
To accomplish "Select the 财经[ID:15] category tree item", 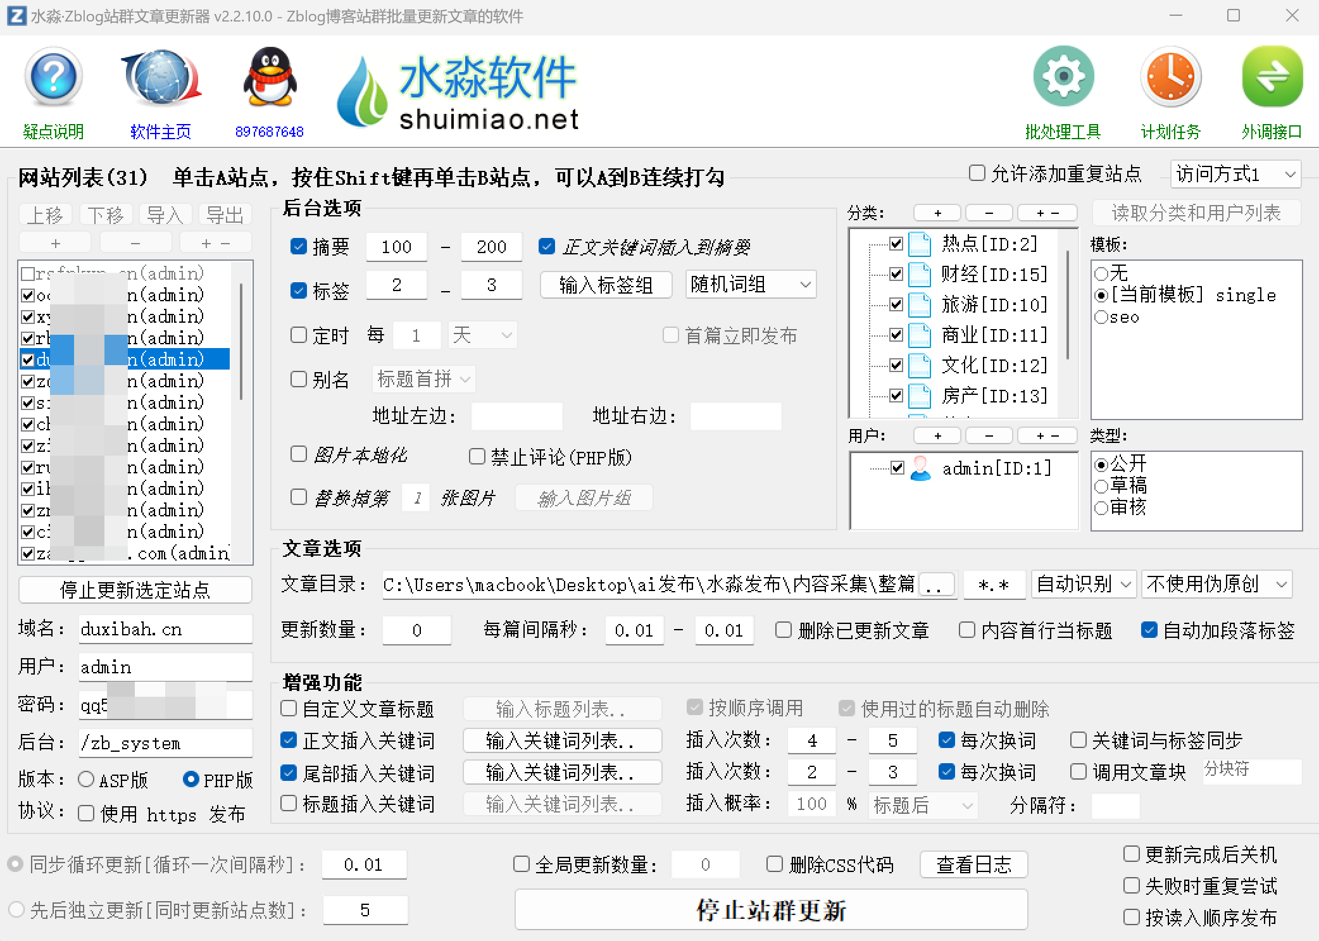I will point(994,274).
